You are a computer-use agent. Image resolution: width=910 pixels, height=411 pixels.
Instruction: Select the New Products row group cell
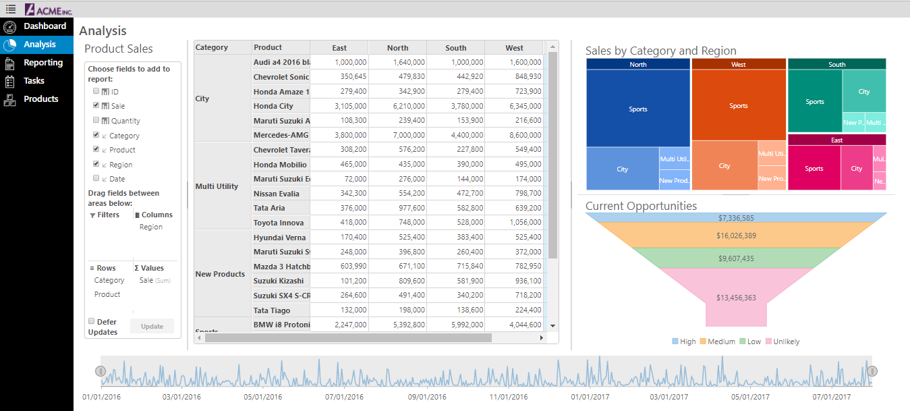point(223,274)
